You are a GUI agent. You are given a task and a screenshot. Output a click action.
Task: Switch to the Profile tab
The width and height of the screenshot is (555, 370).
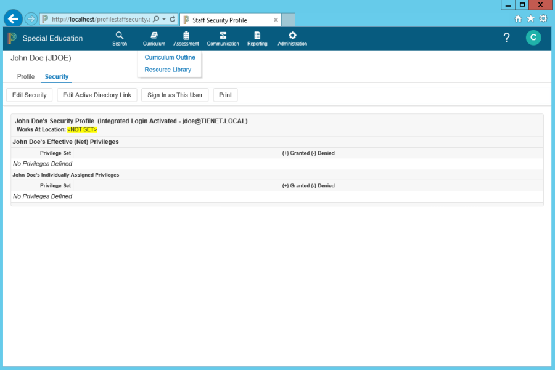(26, 77)
